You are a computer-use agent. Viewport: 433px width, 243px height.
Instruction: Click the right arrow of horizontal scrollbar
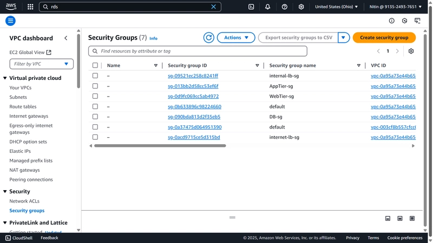(413, 146)
